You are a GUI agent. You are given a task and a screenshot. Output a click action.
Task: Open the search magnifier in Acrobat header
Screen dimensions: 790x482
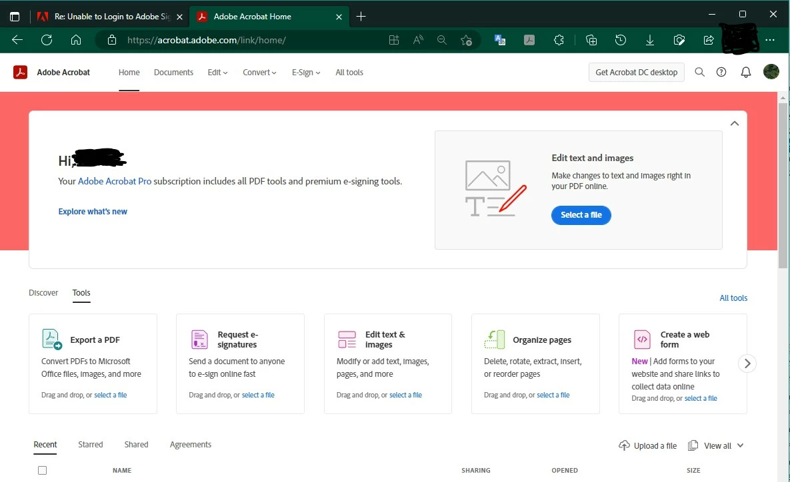[x=699, y=73]
